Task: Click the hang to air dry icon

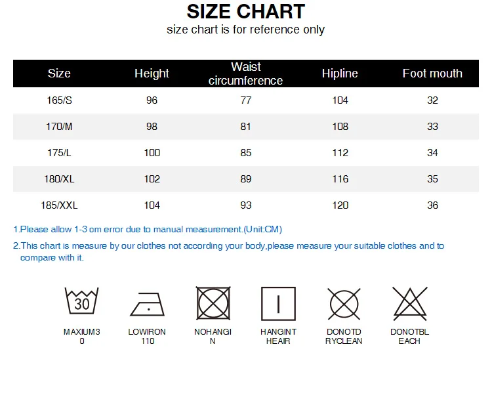Action: (x=278, y=304)
